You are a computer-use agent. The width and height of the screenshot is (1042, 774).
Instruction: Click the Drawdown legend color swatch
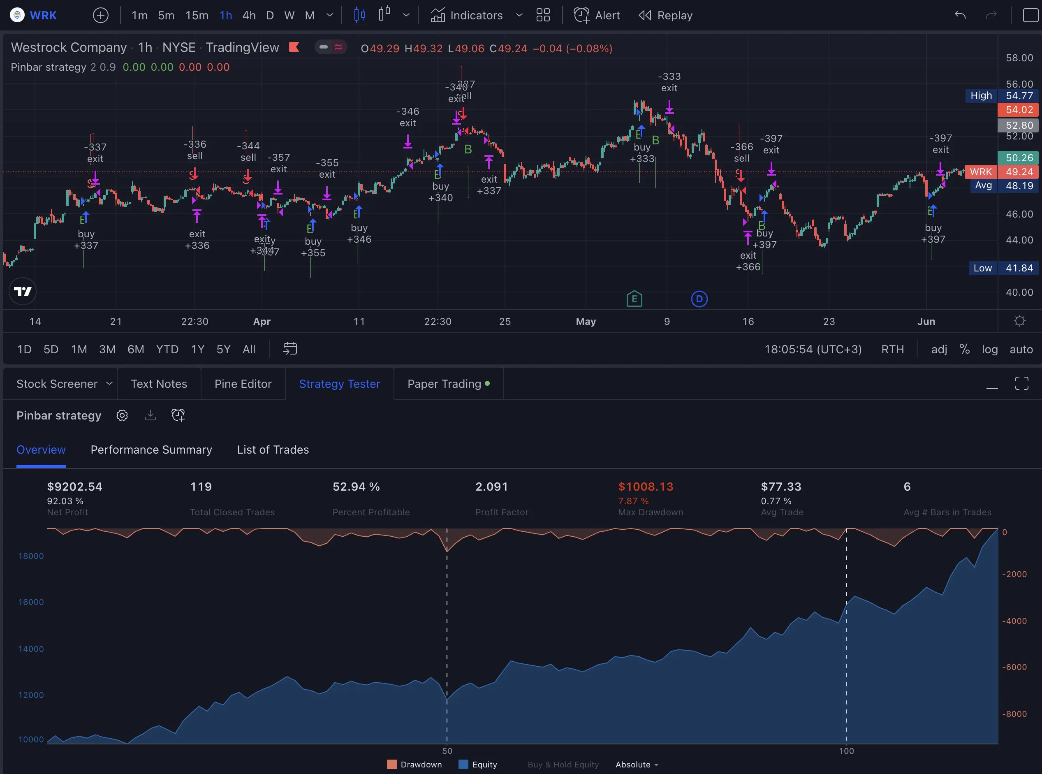tap(392, 765)
